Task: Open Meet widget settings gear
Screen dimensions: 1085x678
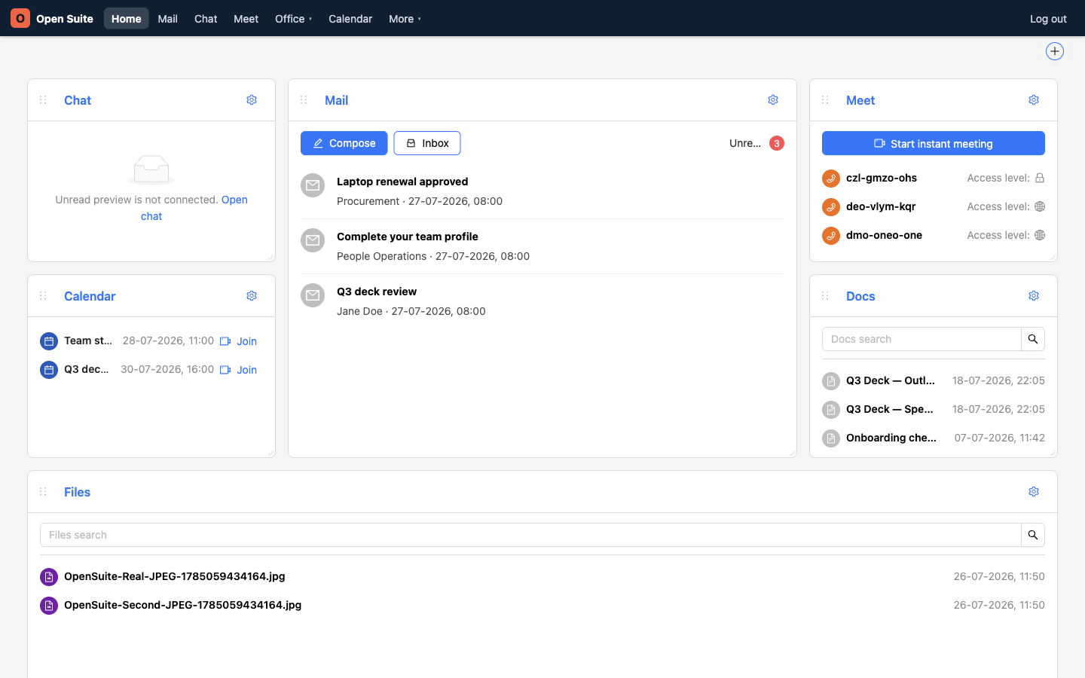Action: 1034,100
